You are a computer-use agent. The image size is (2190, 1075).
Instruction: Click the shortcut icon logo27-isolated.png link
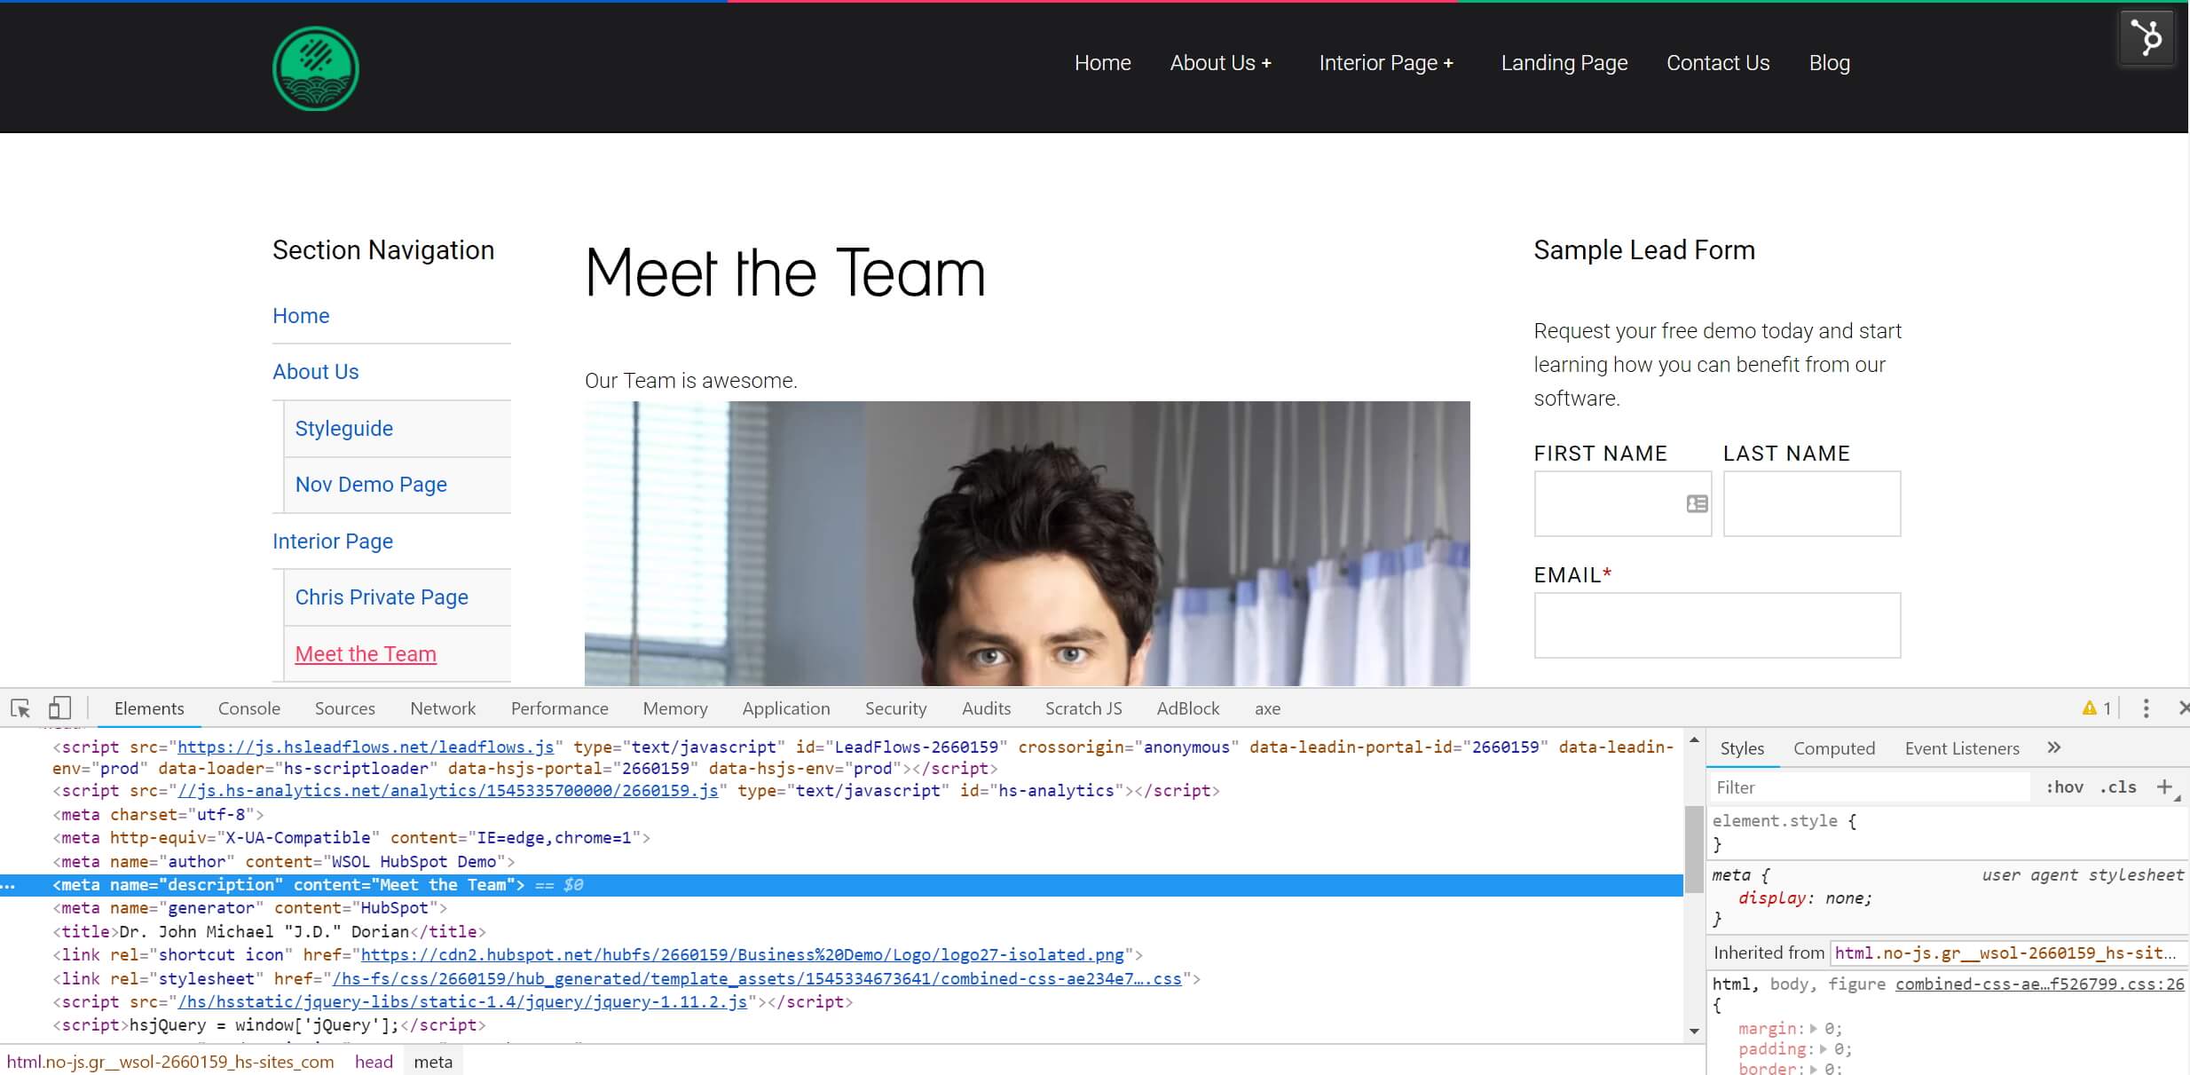coord(743,955)
